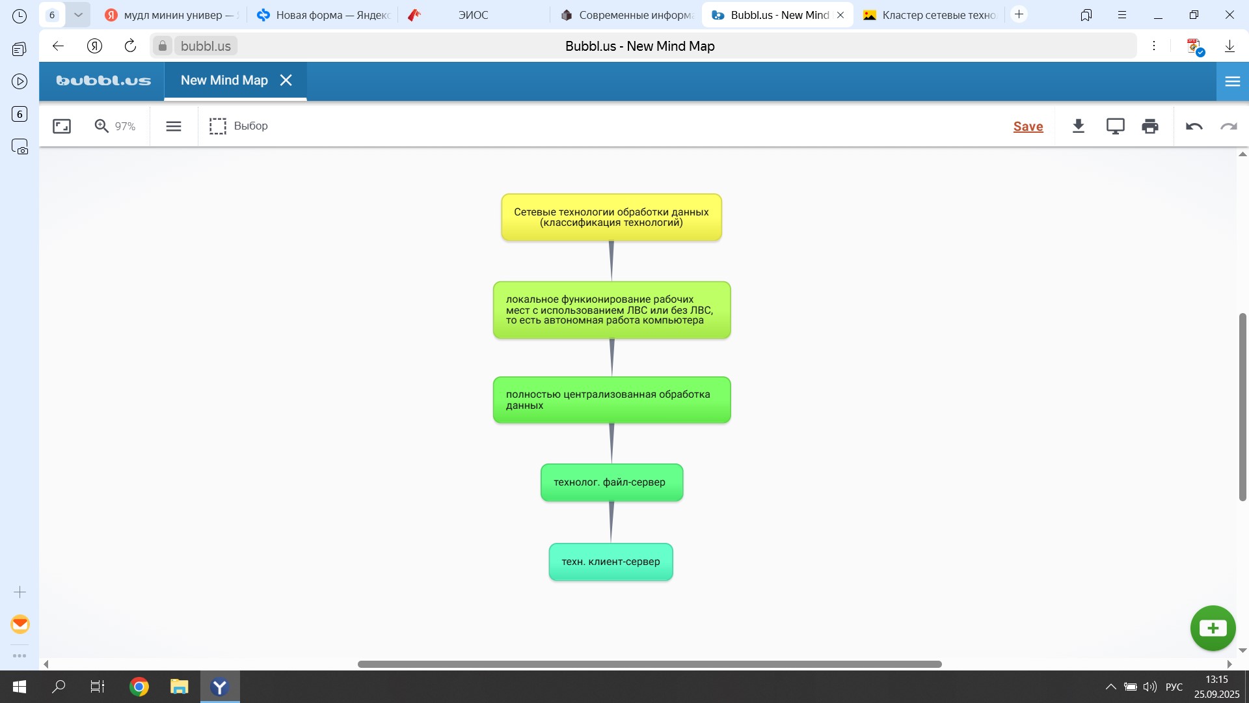Click the redo arrow icon
This screenshot has width=1249, height=703.
1229,126
